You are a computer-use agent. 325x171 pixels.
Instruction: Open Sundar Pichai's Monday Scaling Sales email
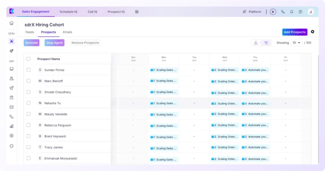164,70
